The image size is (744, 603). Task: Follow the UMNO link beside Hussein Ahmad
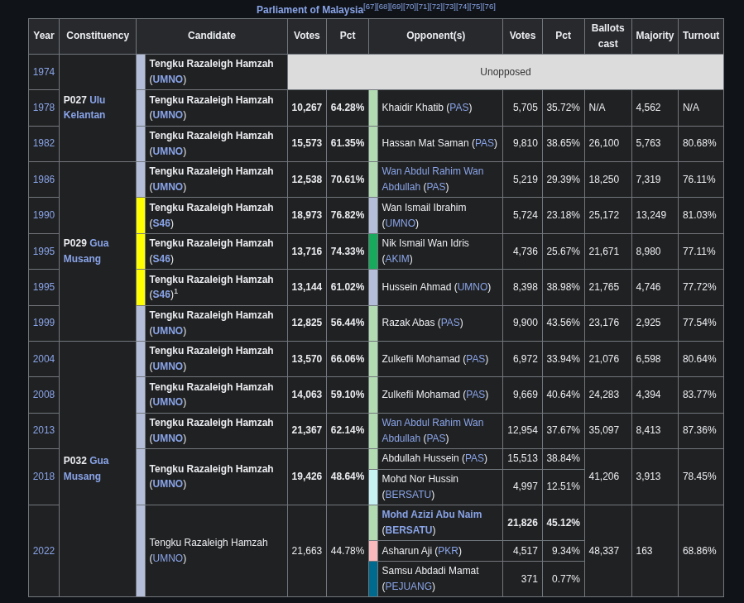(x=472, y=287)
